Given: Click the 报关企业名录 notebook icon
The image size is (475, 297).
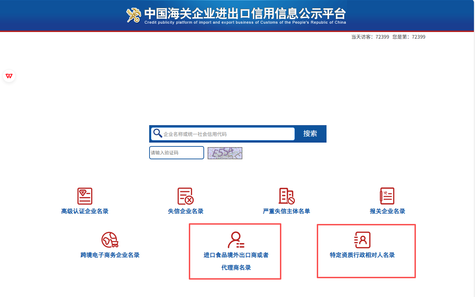Looking at the screenshot, I should (387, 196).
